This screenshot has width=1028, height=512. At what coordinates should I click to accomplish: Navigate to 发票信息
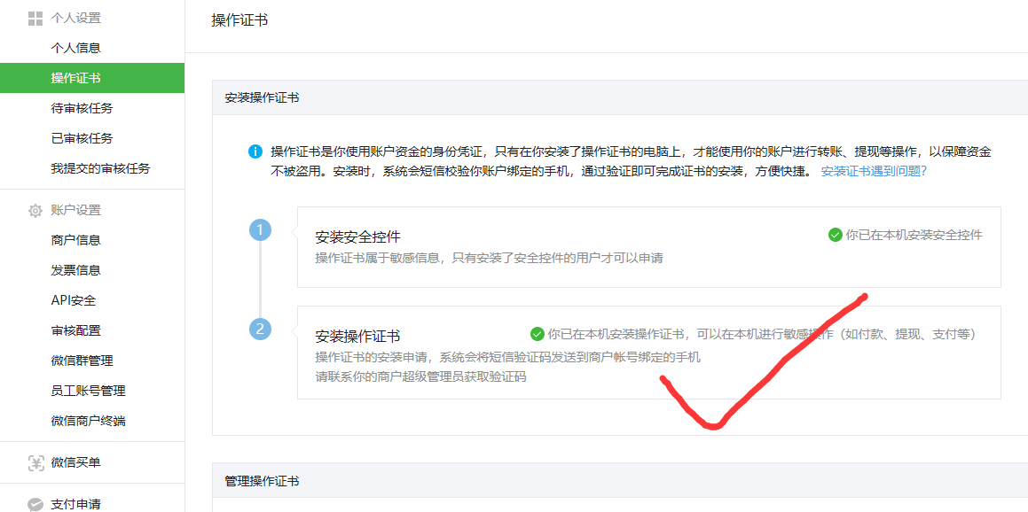coord(75,270)
